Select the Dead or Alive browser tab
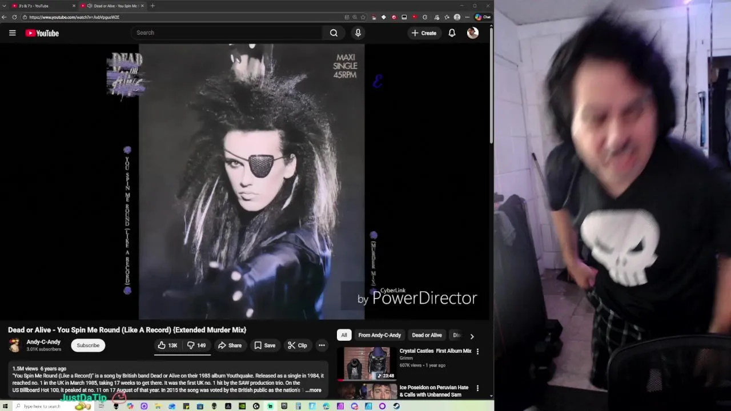The height and width of the screenshot is (411, 731). point(111,6)
